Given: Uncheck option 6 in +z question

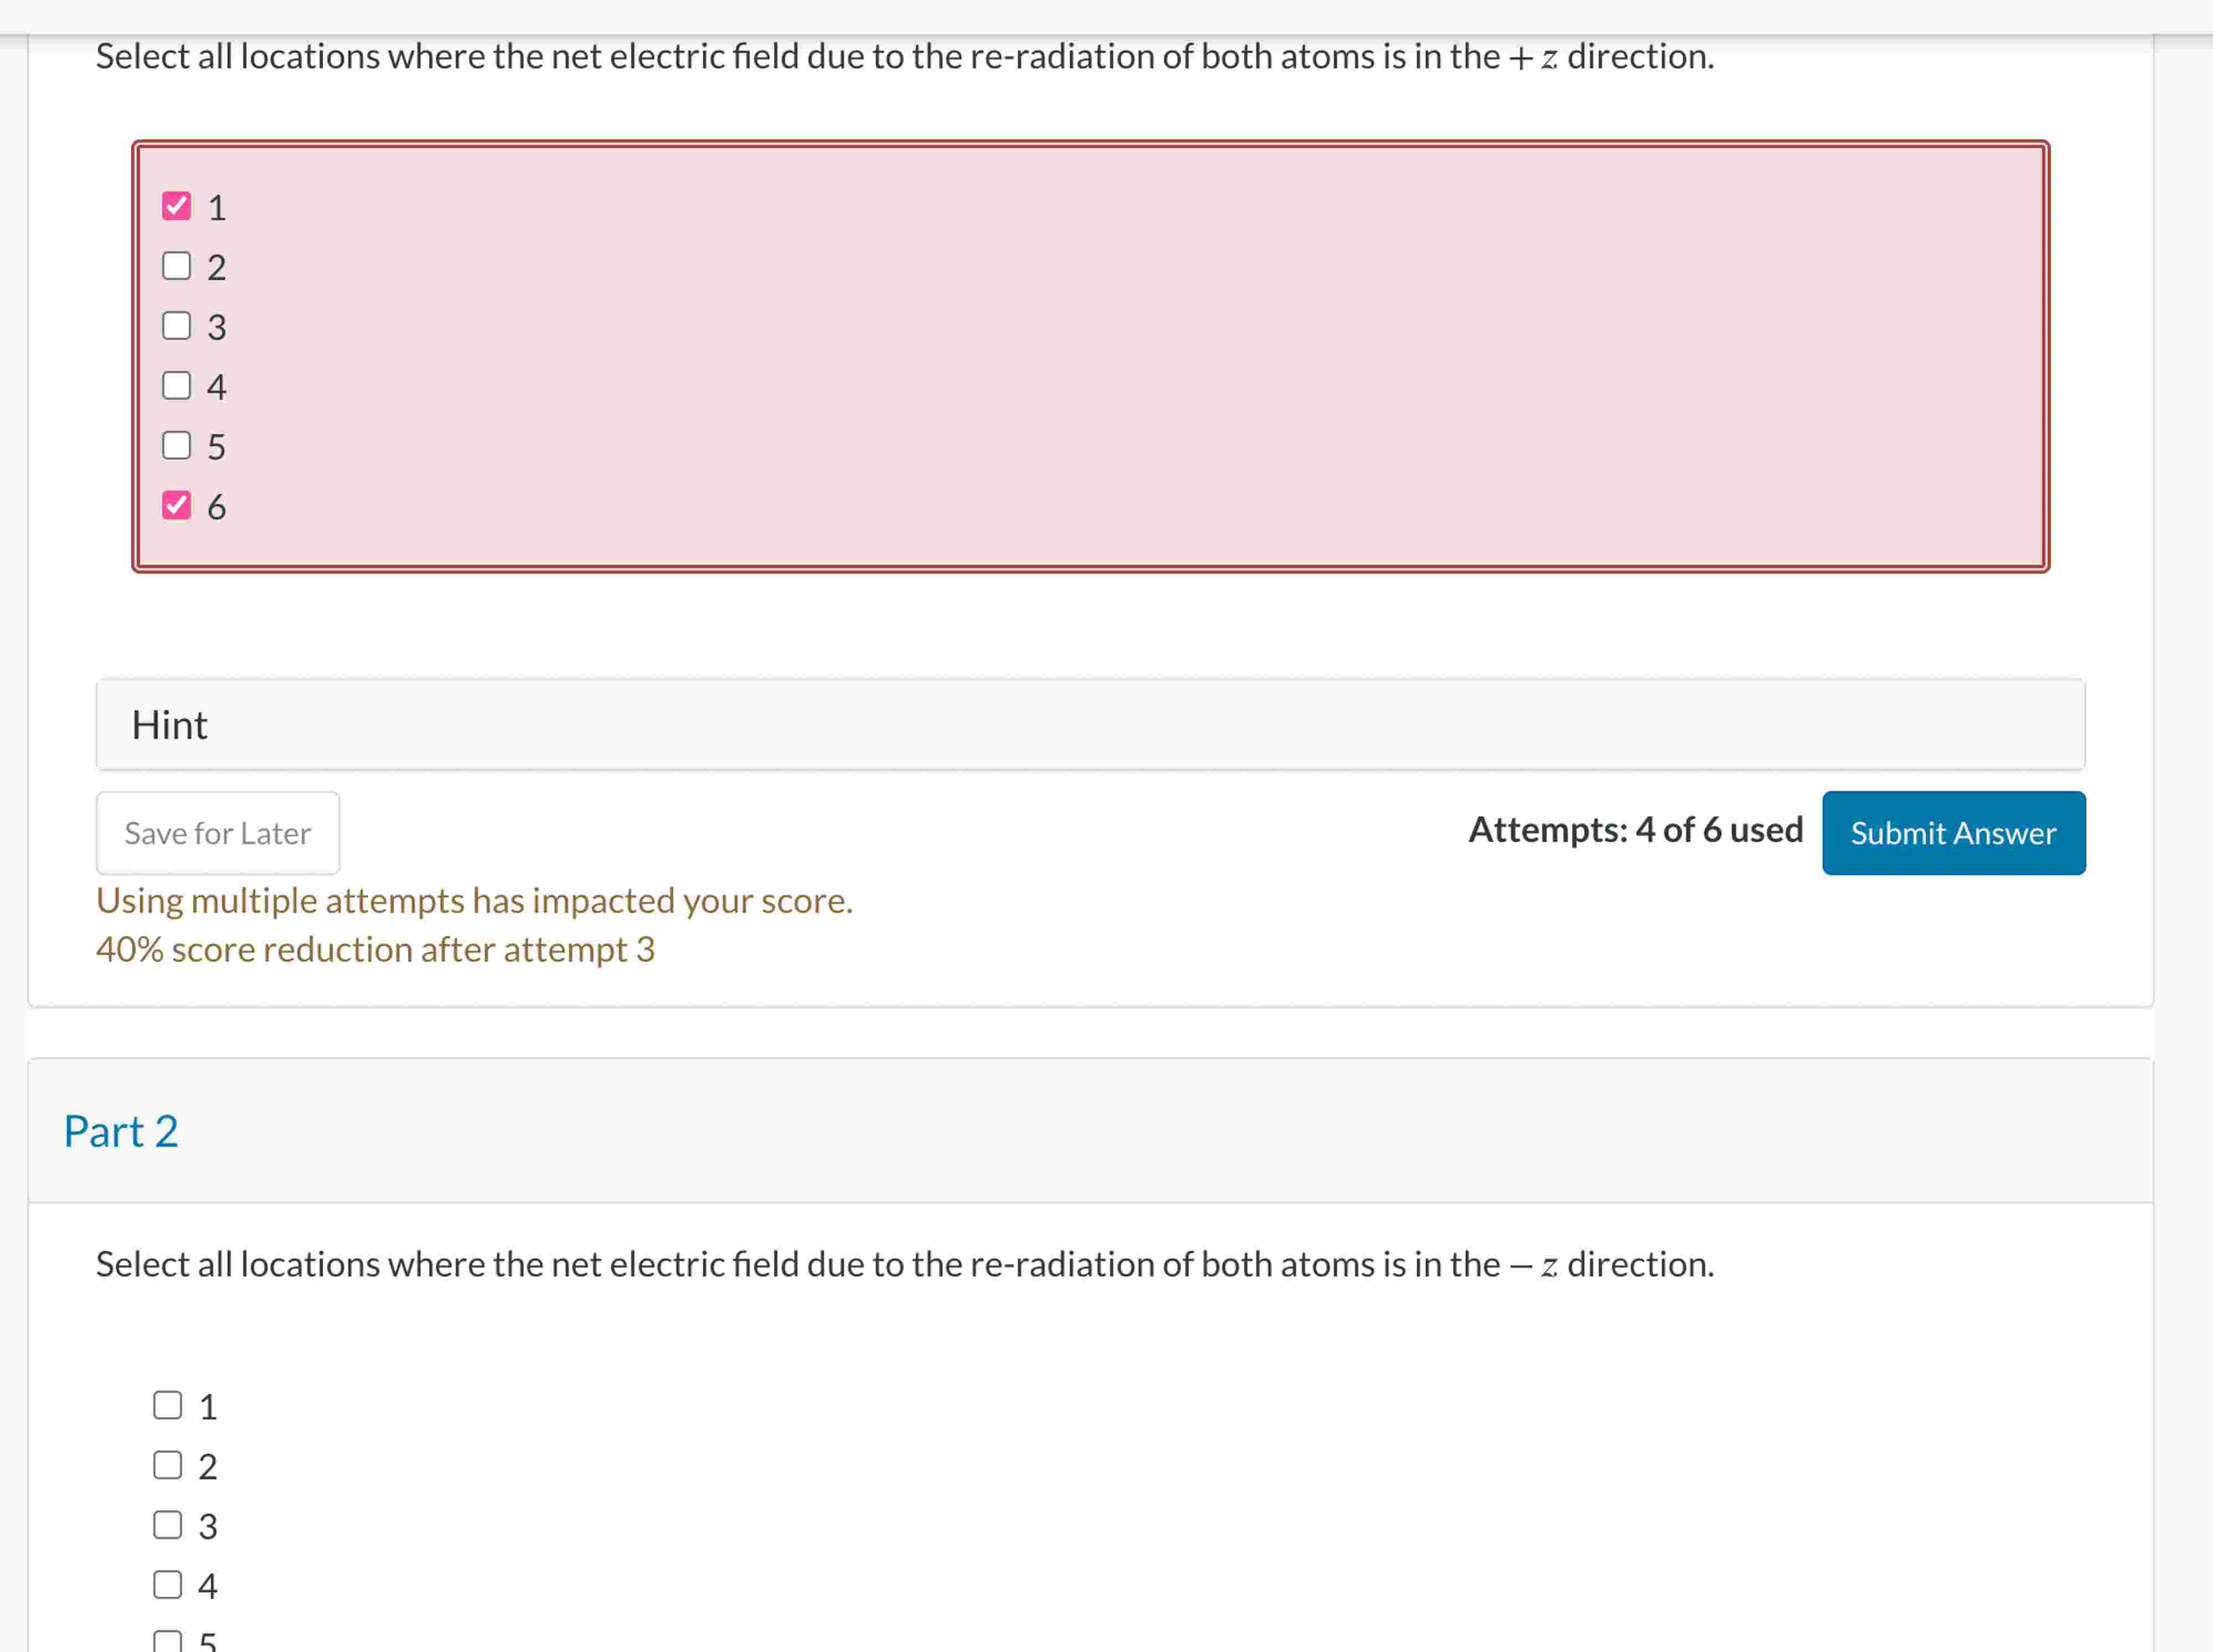Looking at the screenshot, I should pos(176,506).
